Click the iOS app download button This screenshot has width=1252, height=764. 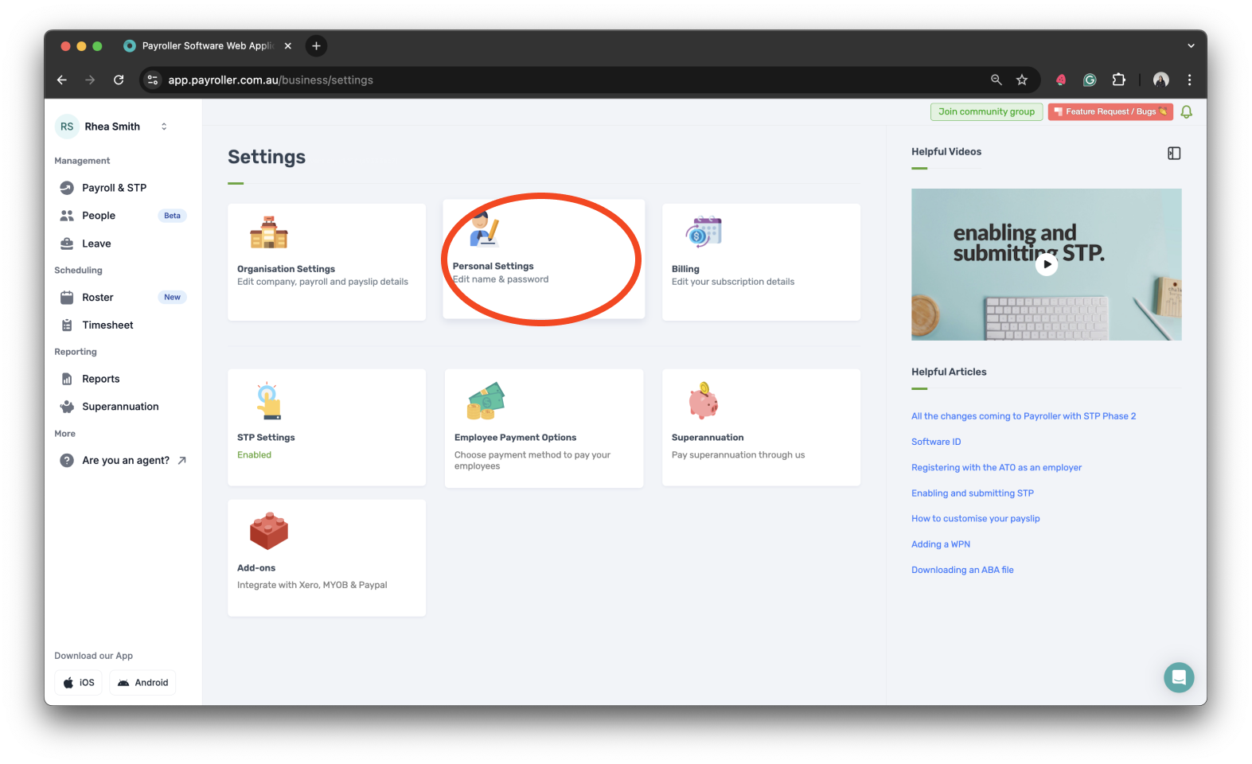(x=79, y=683)
